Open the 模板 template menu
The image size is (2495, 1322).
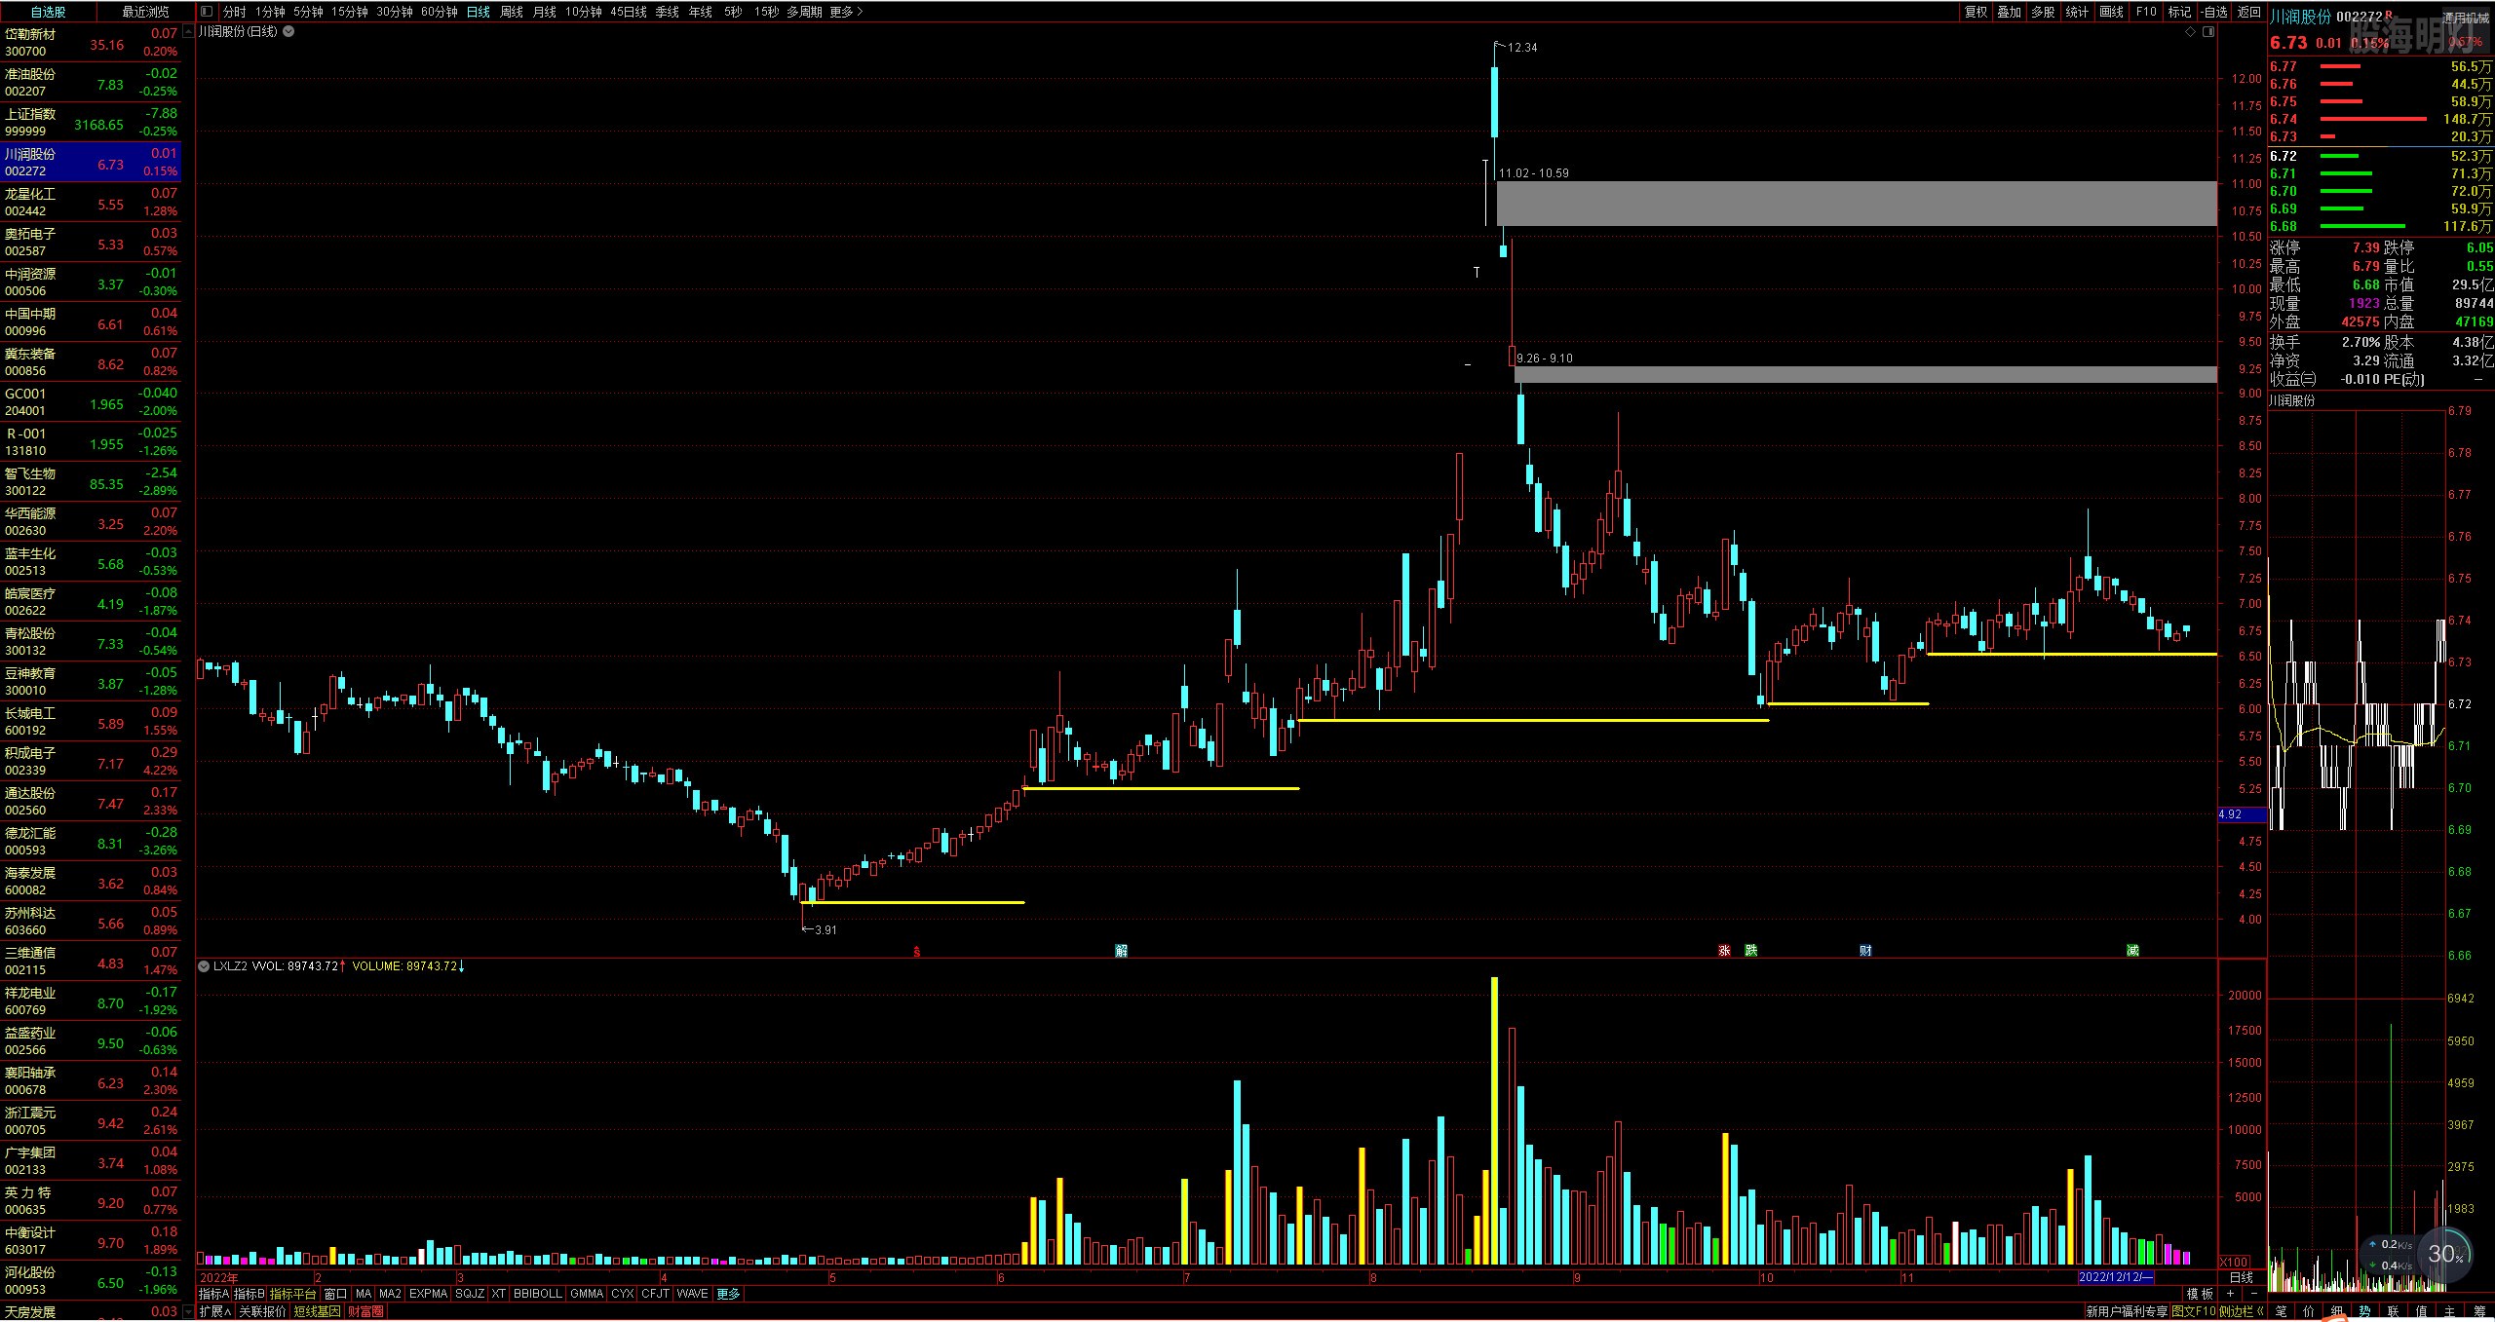point(2201,1294)
